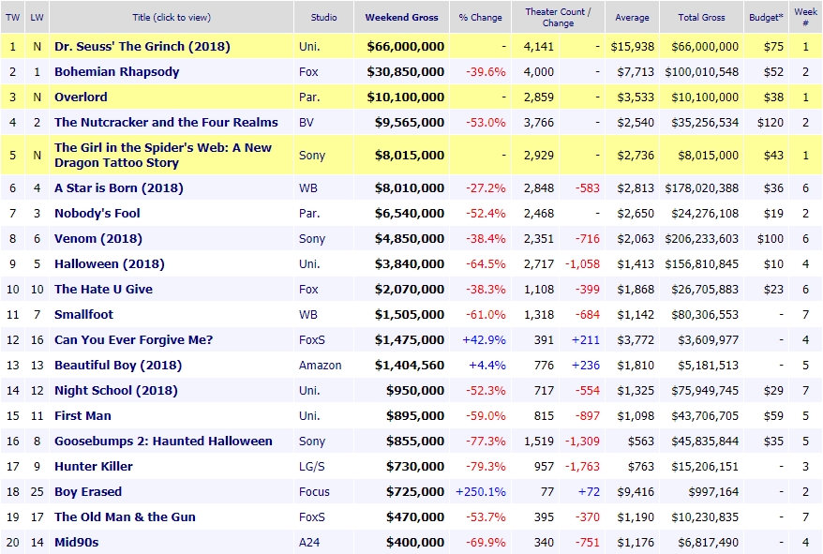Sort by the Average column header
823x554 pixels.
click(x=632, y=17)
